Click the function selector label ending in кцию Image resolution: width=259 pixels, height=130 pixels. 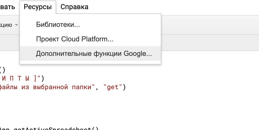6,25
